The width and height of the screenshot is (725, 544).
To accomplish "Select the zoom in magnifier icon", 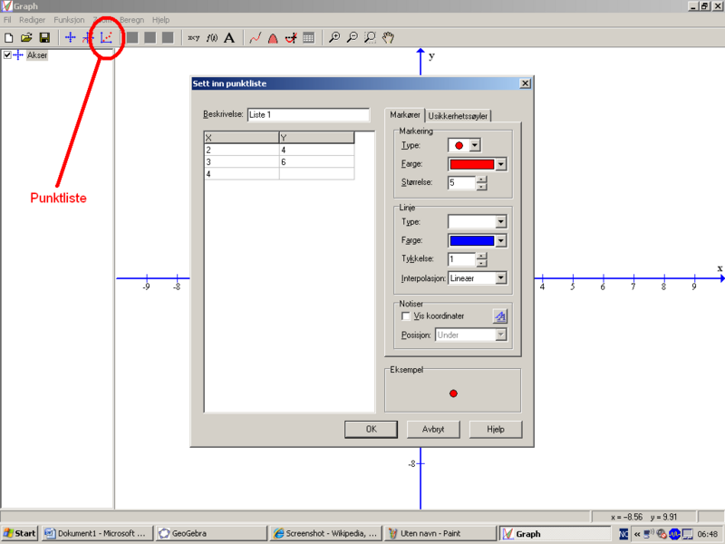I will pos(334,38).
